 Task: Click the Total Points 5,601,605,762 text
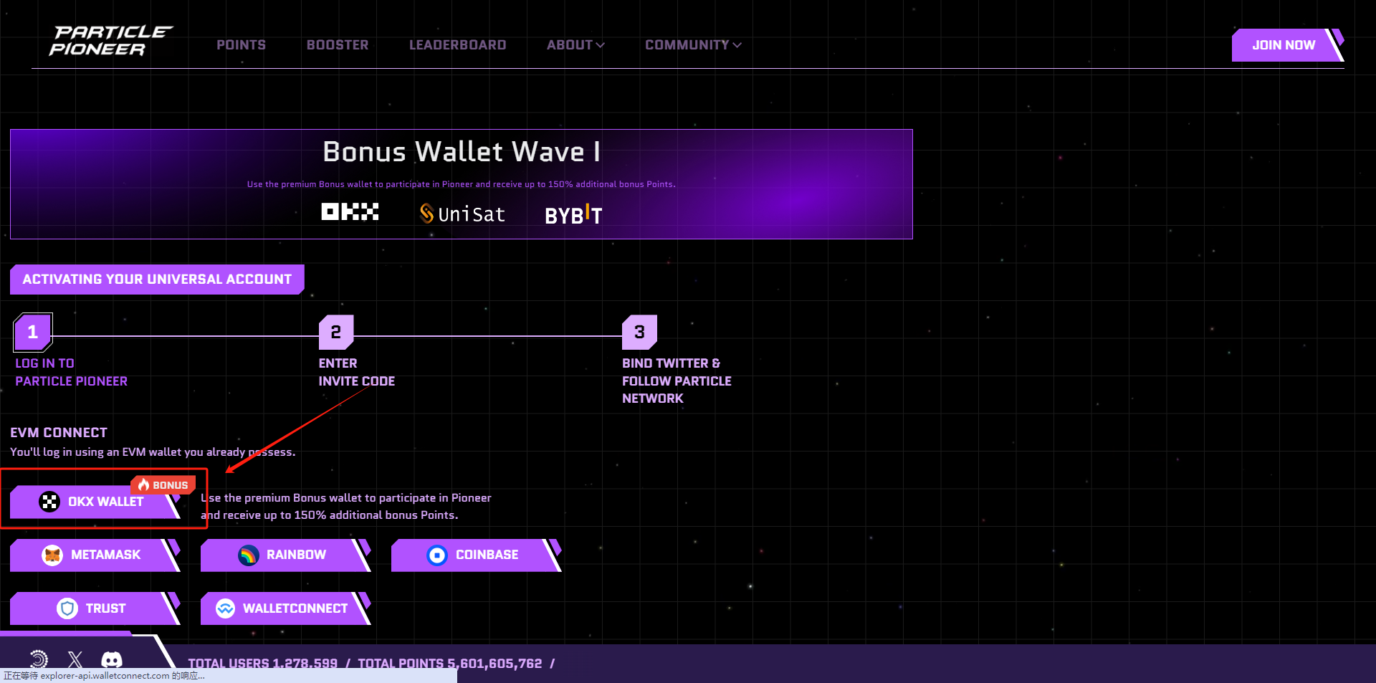(x=450, y=664)
